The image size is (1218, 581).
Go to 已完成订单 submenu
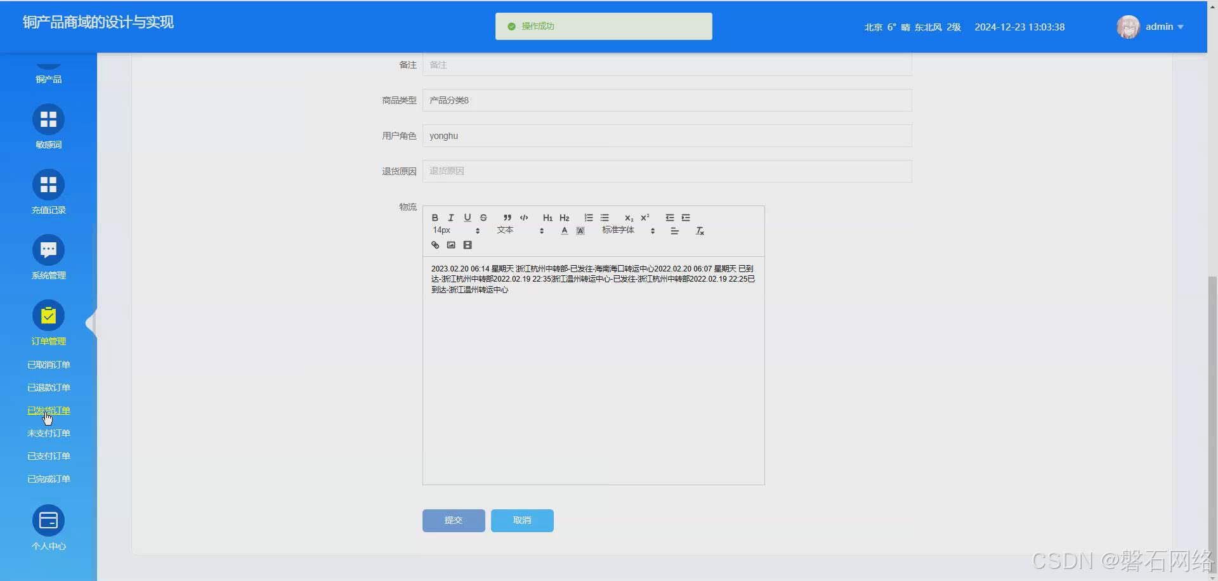(x=48, y=479)
